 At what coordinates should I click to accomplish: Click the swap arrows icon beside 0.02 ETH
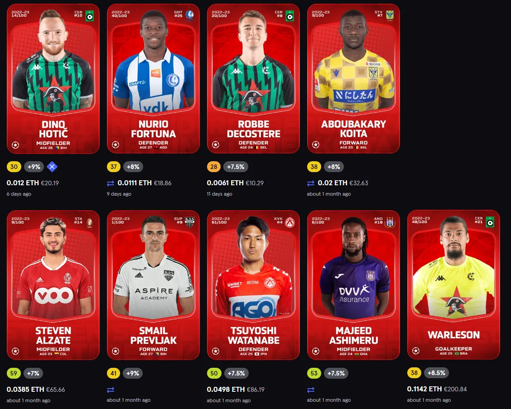click(x=311, y=183)
